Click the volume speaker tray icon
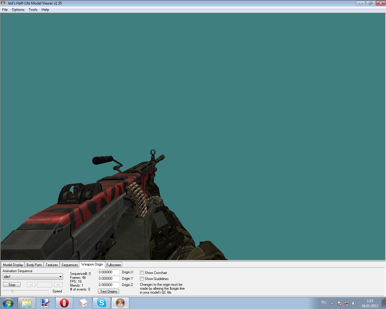Viewport: 386px width, 309px height. click(354, 303)
